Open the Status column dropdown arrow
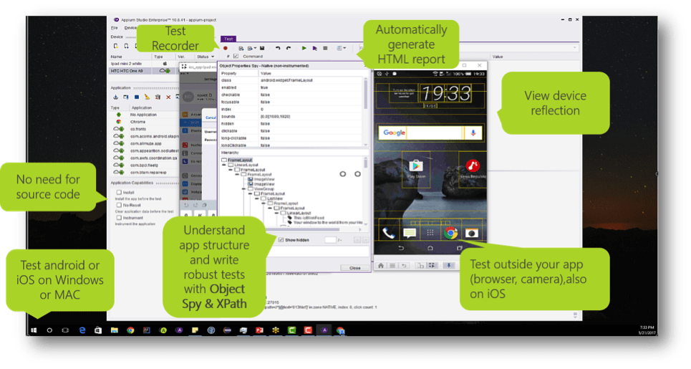 213,57
